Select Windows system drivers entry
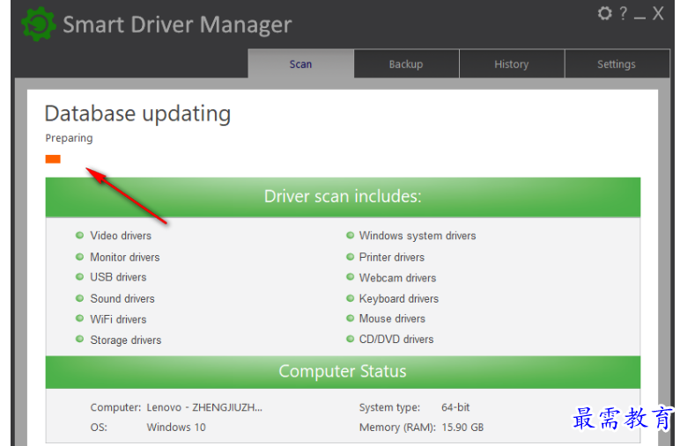680x446 pixels. tap(418, 236)
